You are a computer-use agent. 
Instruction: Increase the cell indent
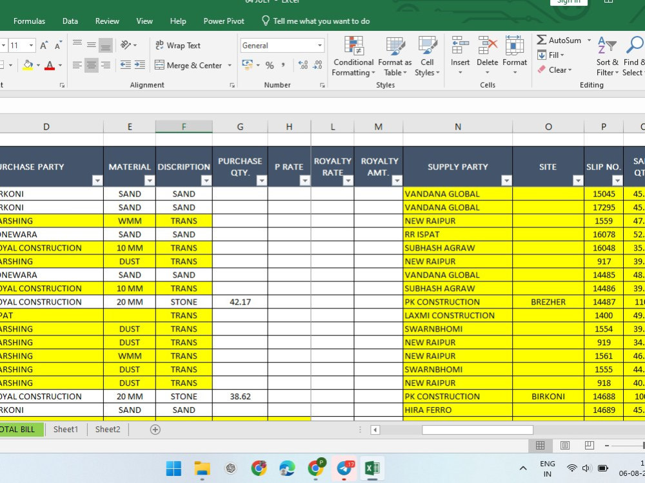pyautogui.click(x=140, y=65)
